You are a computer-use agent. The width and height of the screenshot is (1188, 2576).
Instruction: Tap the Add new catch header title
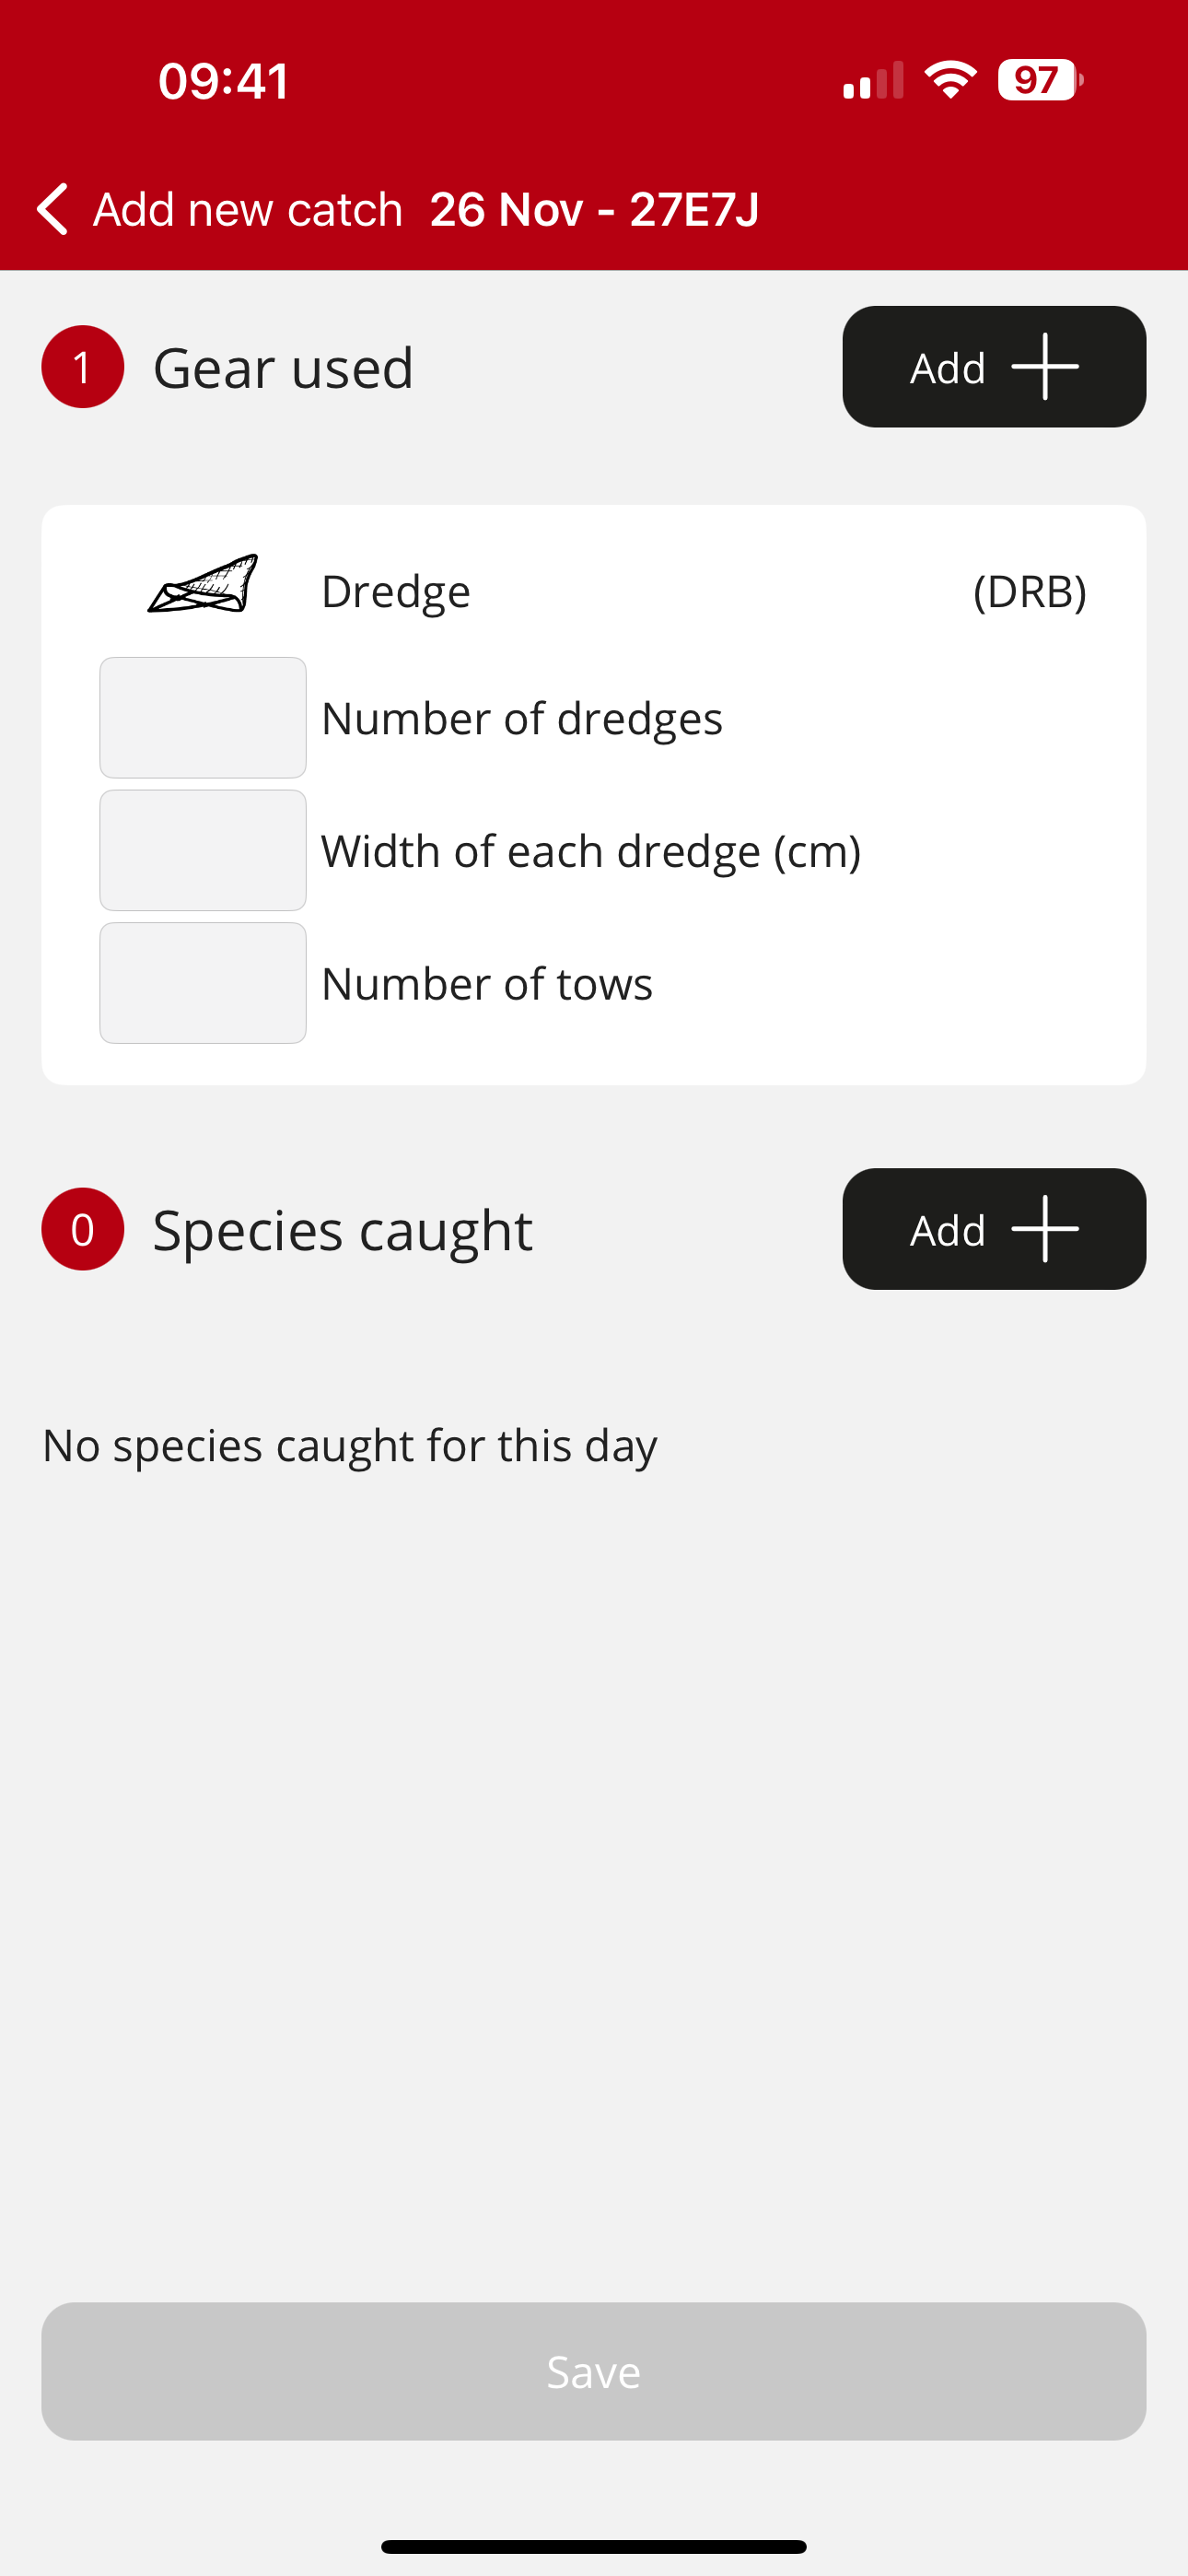coord(248,210)
